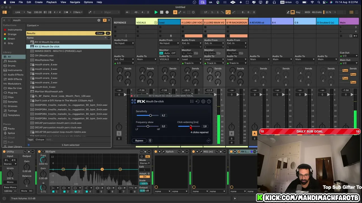This screenshot has height=203, width=362.
Task: Open RX Mouth De-click preset list icon
Action: click(192, 101)
